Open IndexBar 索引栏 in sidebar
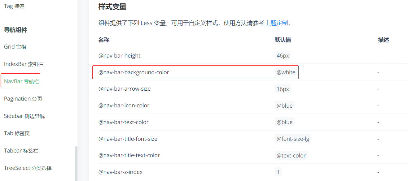Viewport: 412px width, 181px height. coord(24,64)
